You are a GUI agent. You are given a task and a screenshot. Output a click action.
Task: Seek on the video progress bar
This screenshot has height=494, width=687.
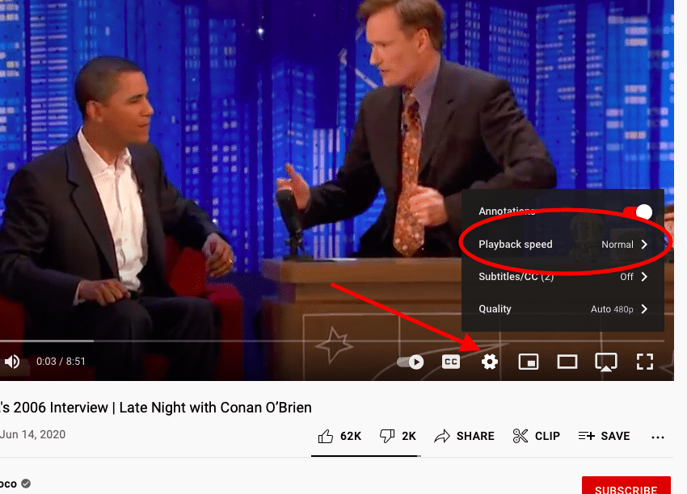(x=332, y=341)
